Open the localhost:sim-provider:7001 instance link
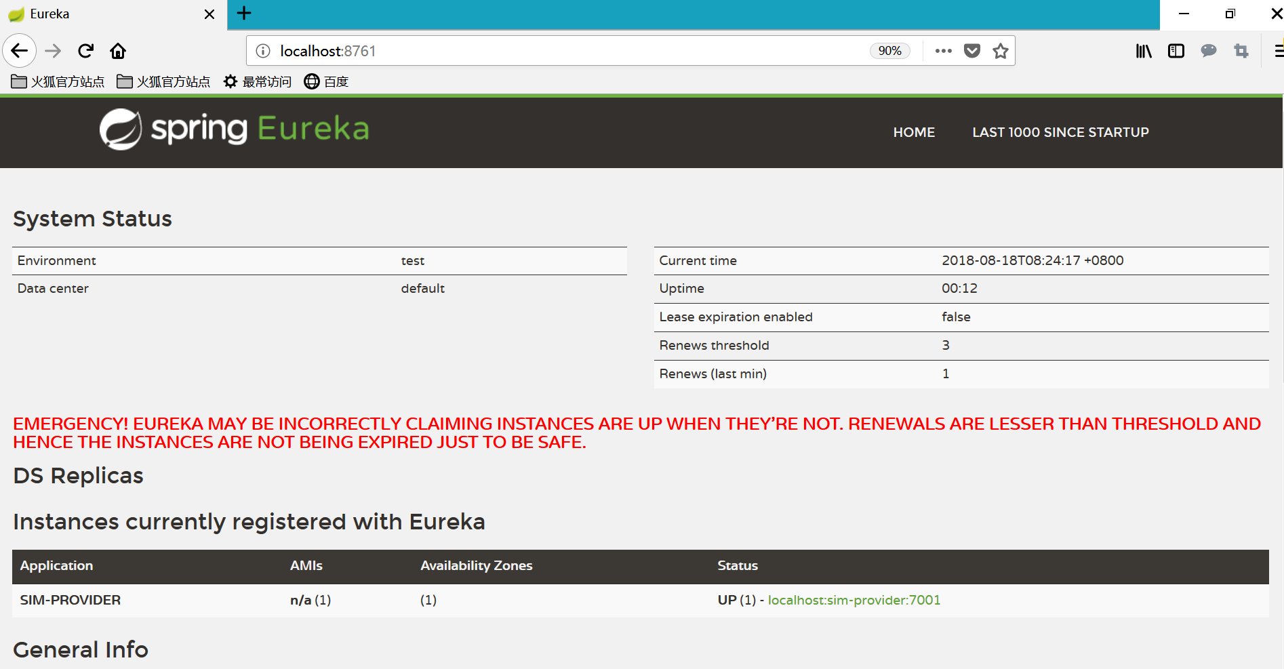Viewport: 1284px width, 669px height. pyautogui.click(x=854, y=600)
